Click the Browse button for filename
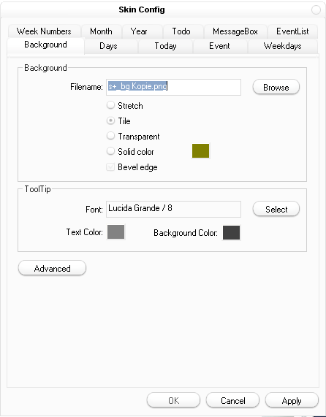 (276, 87)
